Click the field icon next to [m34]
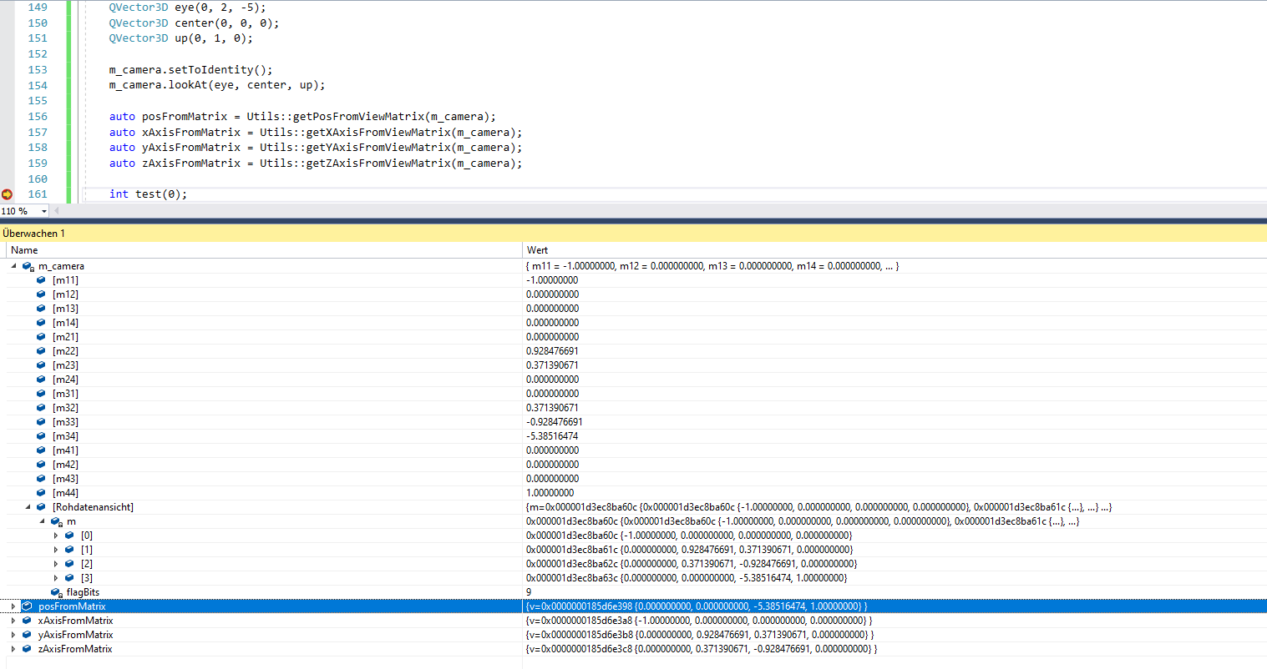 point(41,436)
